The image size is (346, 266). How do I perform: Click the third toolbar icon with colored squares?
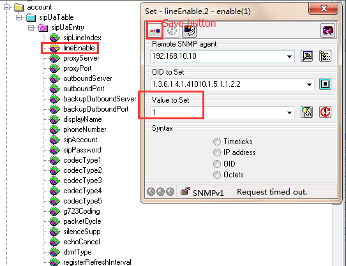point(190,31)
